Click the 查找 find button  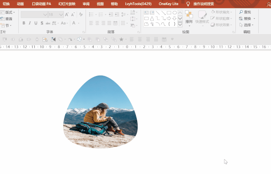pos(245,12)
